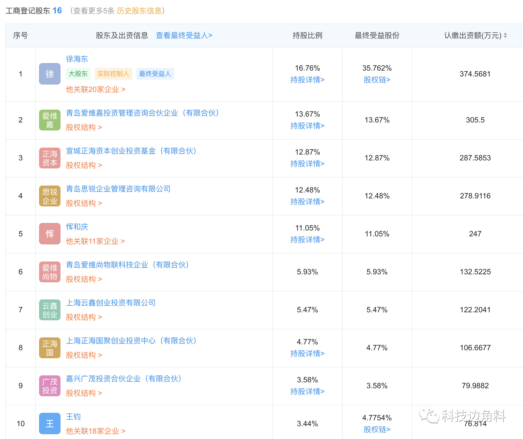523x439 pixels.
Task: Open 嘉兴广茂投资合伙企业 company page
Action: point(124,379)
